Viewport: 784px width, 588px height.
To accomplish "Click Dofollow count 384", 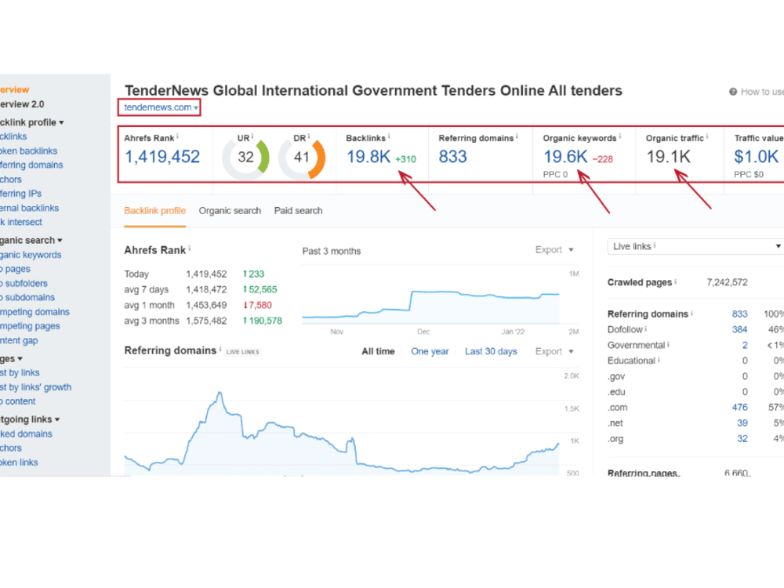I will tap(739, 329).
